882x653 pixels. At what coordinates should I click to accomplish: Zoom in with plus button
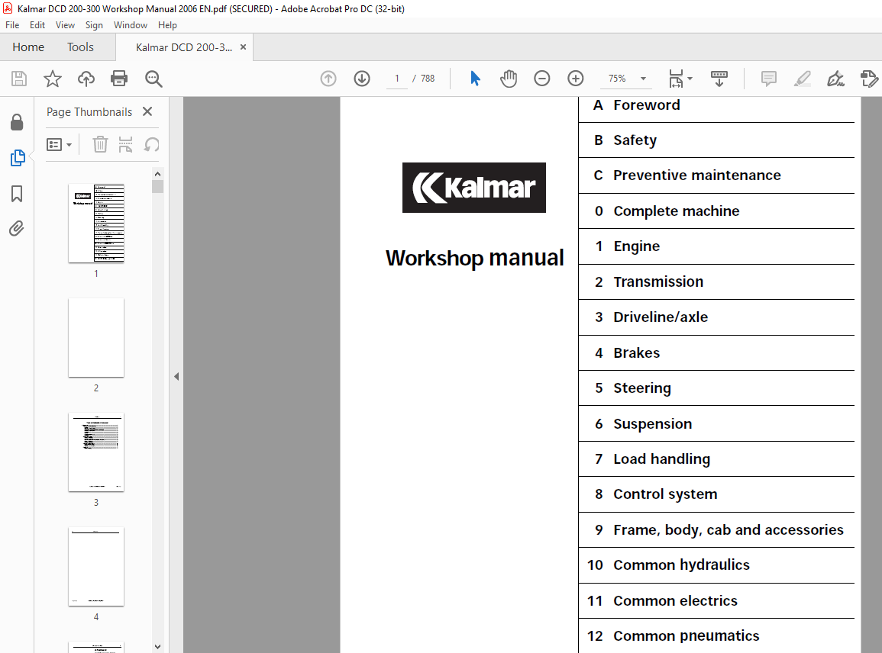tap(576, 79)
